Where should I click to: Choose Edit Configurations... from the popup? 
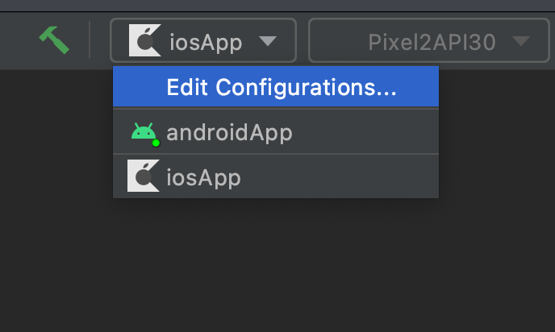click(x=276, y=86)
